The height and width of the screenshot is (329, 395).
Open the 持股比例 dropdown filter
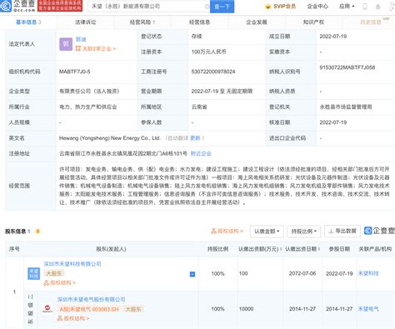[304, 232]
